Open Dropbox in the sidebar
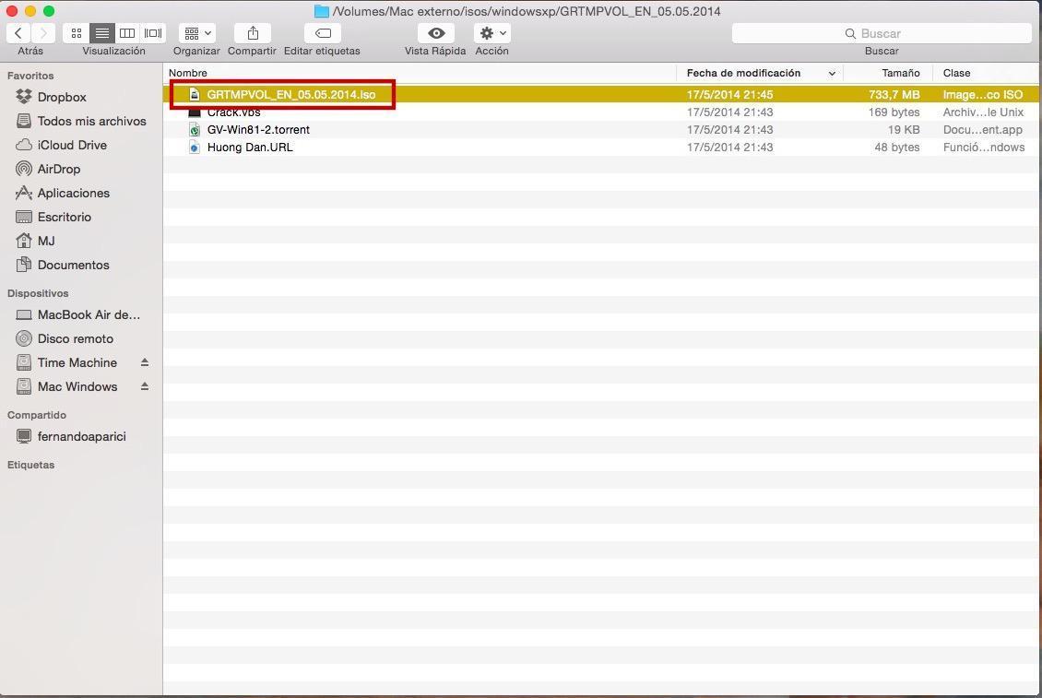1042x698 pixels. point(62,97)
